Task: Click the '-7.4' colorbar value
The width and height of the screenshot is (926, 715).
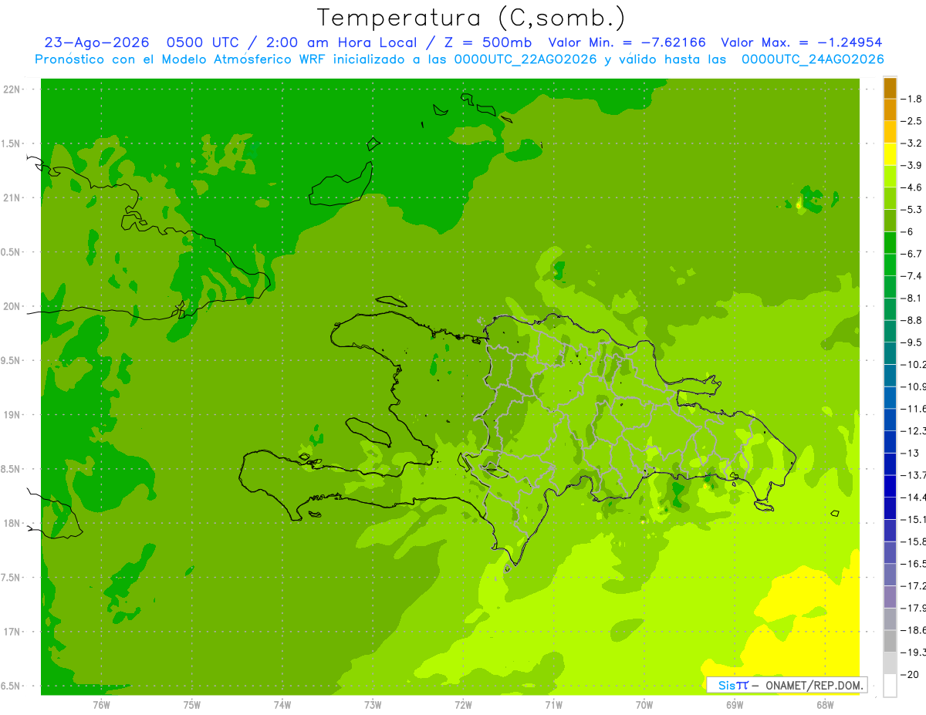Action: (x=912, y=276)
